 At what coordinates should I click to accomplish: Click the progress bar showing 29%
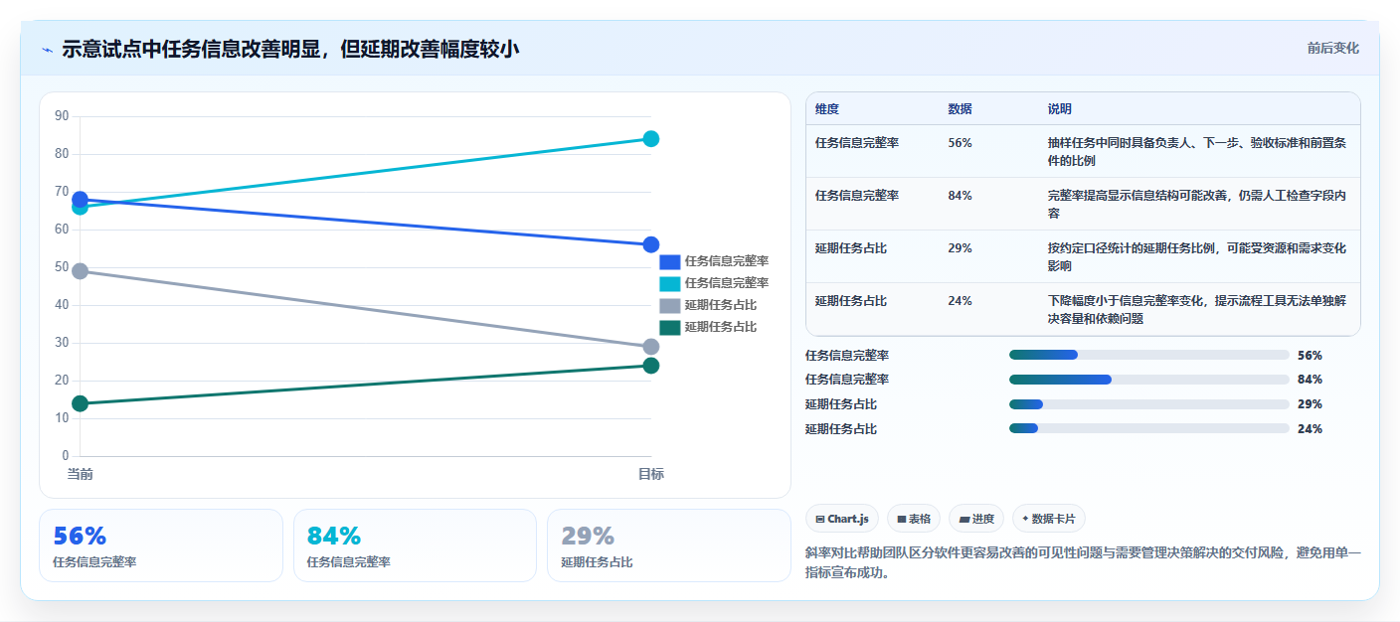click(1149, 404)
